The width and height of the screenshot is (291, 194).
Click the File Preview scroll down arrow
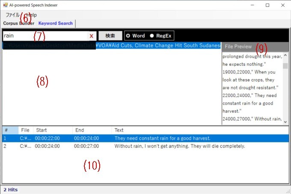click(285, 122)
